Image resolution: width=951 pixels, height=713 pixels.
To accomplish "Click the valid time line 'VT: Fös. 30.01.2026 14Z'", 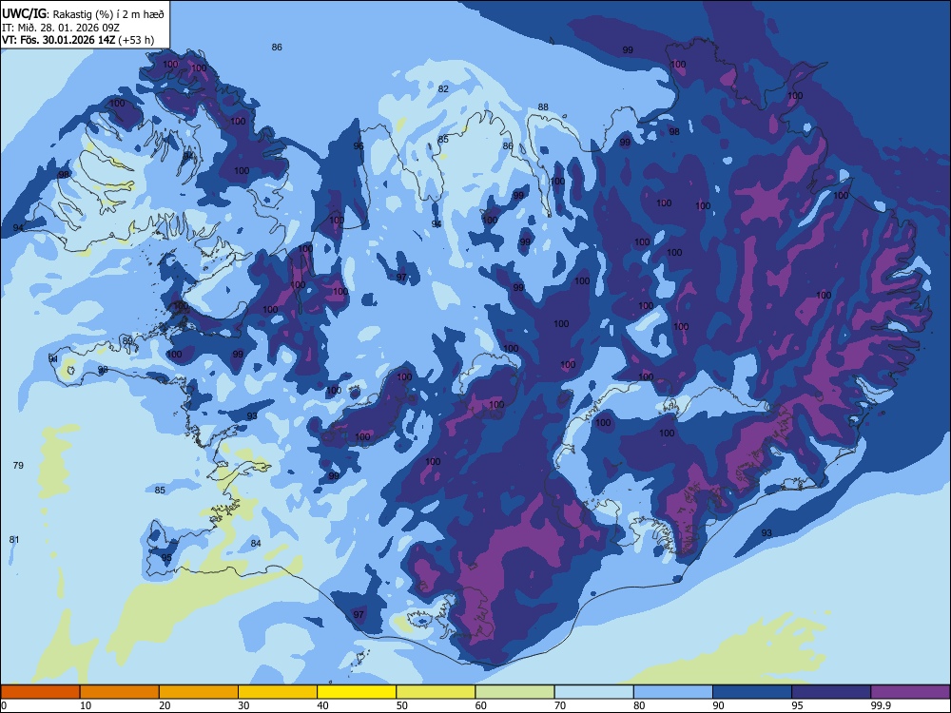I will pos(58,40).
